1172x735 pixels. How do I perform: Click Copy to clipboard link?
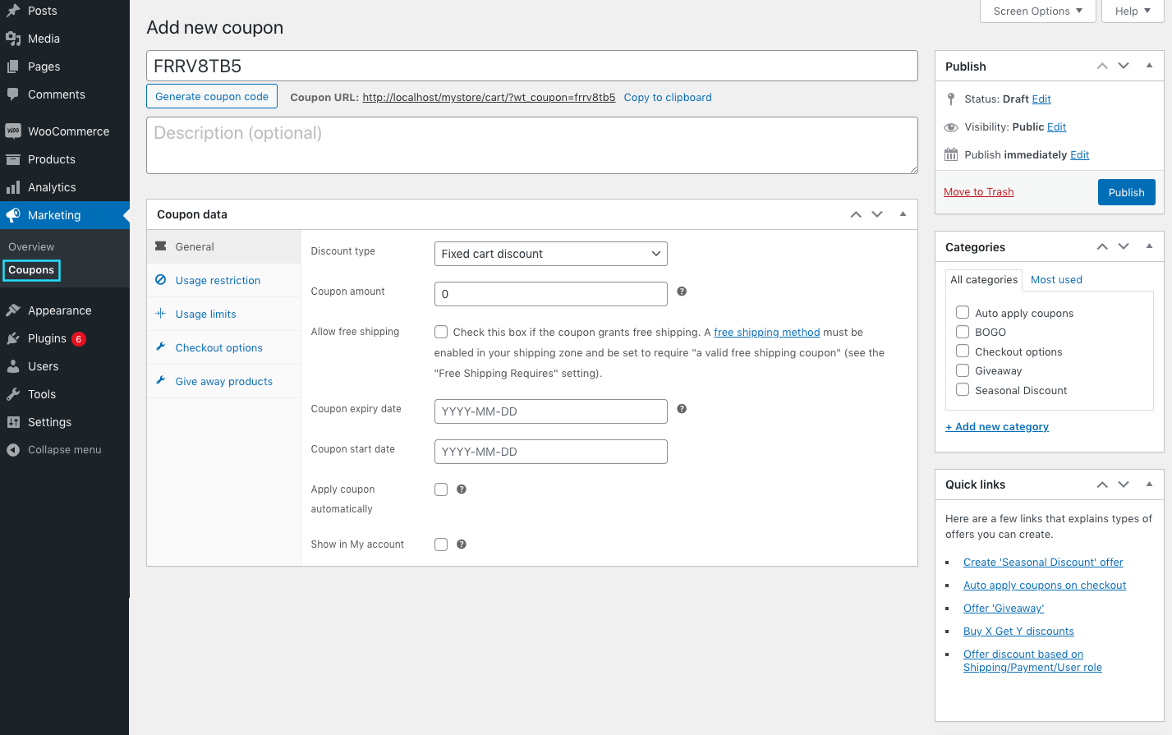click(x=668, y=98)
